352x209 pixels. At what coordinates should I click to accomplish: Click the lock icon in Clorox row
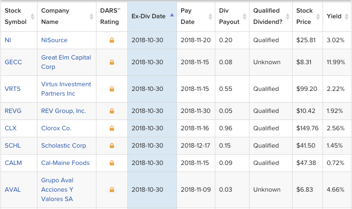click(x=112, y=128)
